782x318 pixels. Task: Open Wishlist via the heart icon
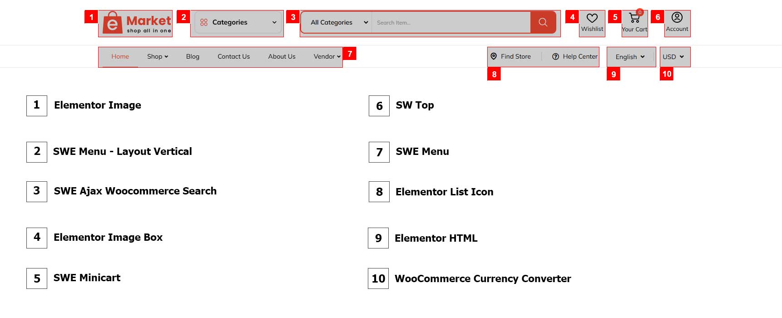pyautogui.click(x=592, y=18)
